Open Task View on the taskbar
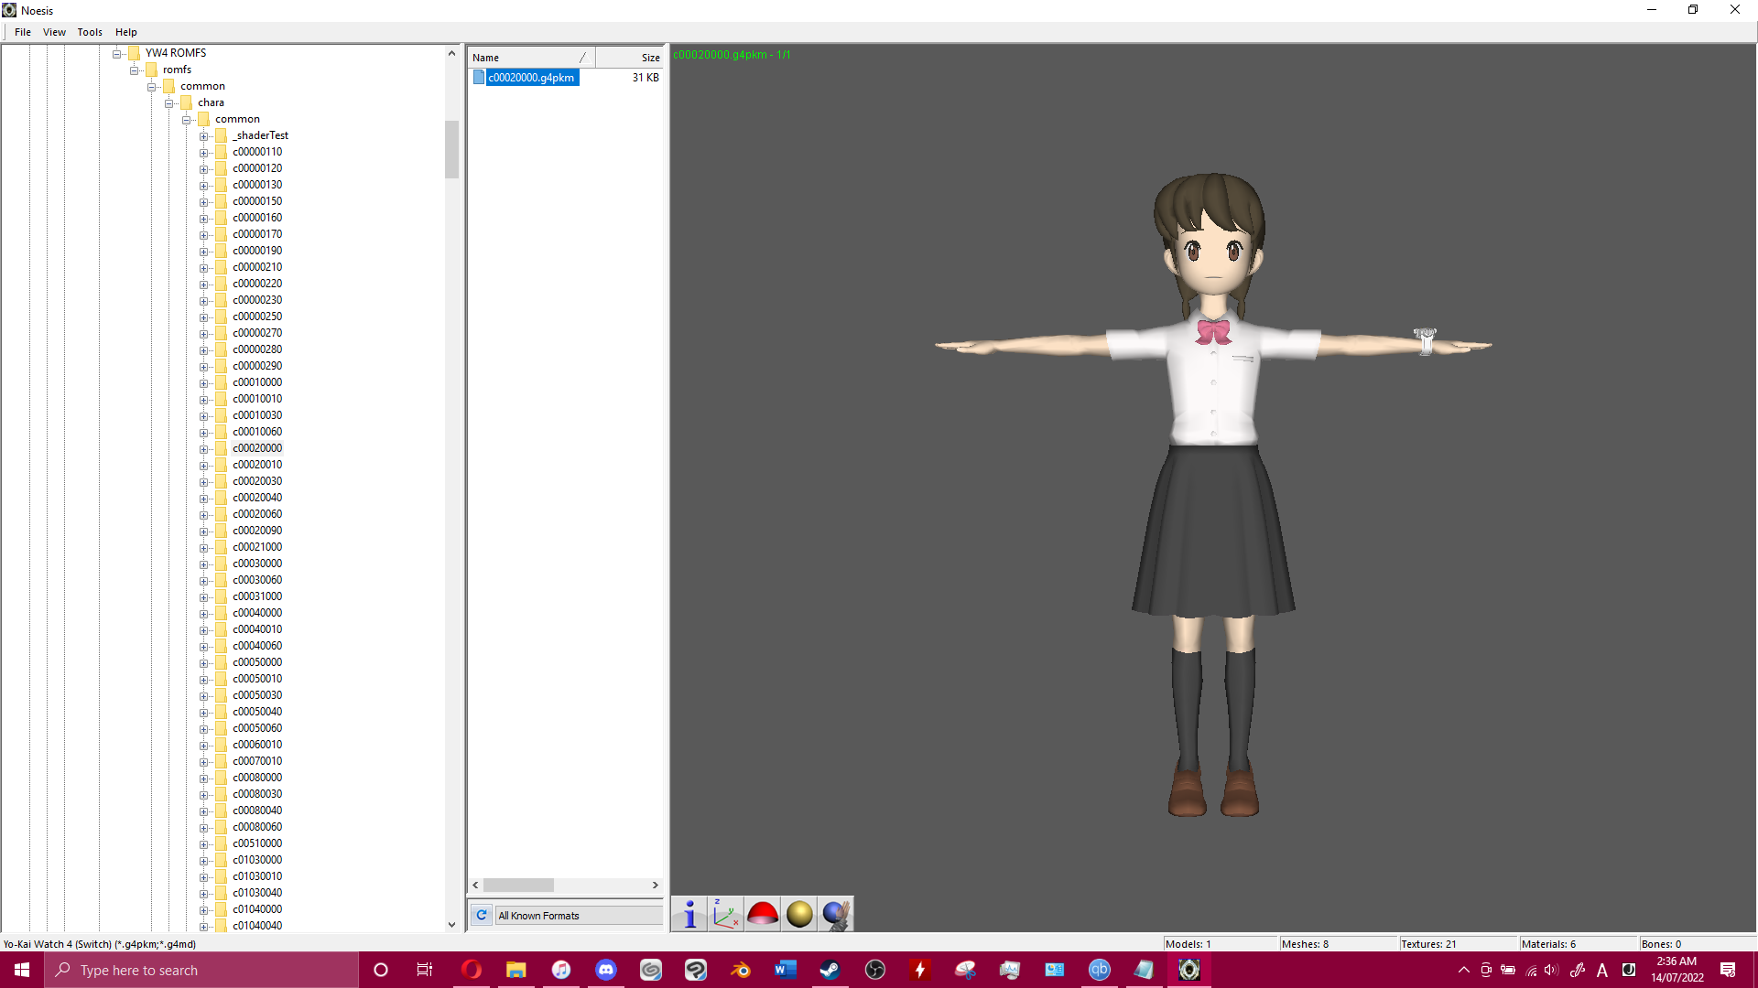 (x=425, y=970)
